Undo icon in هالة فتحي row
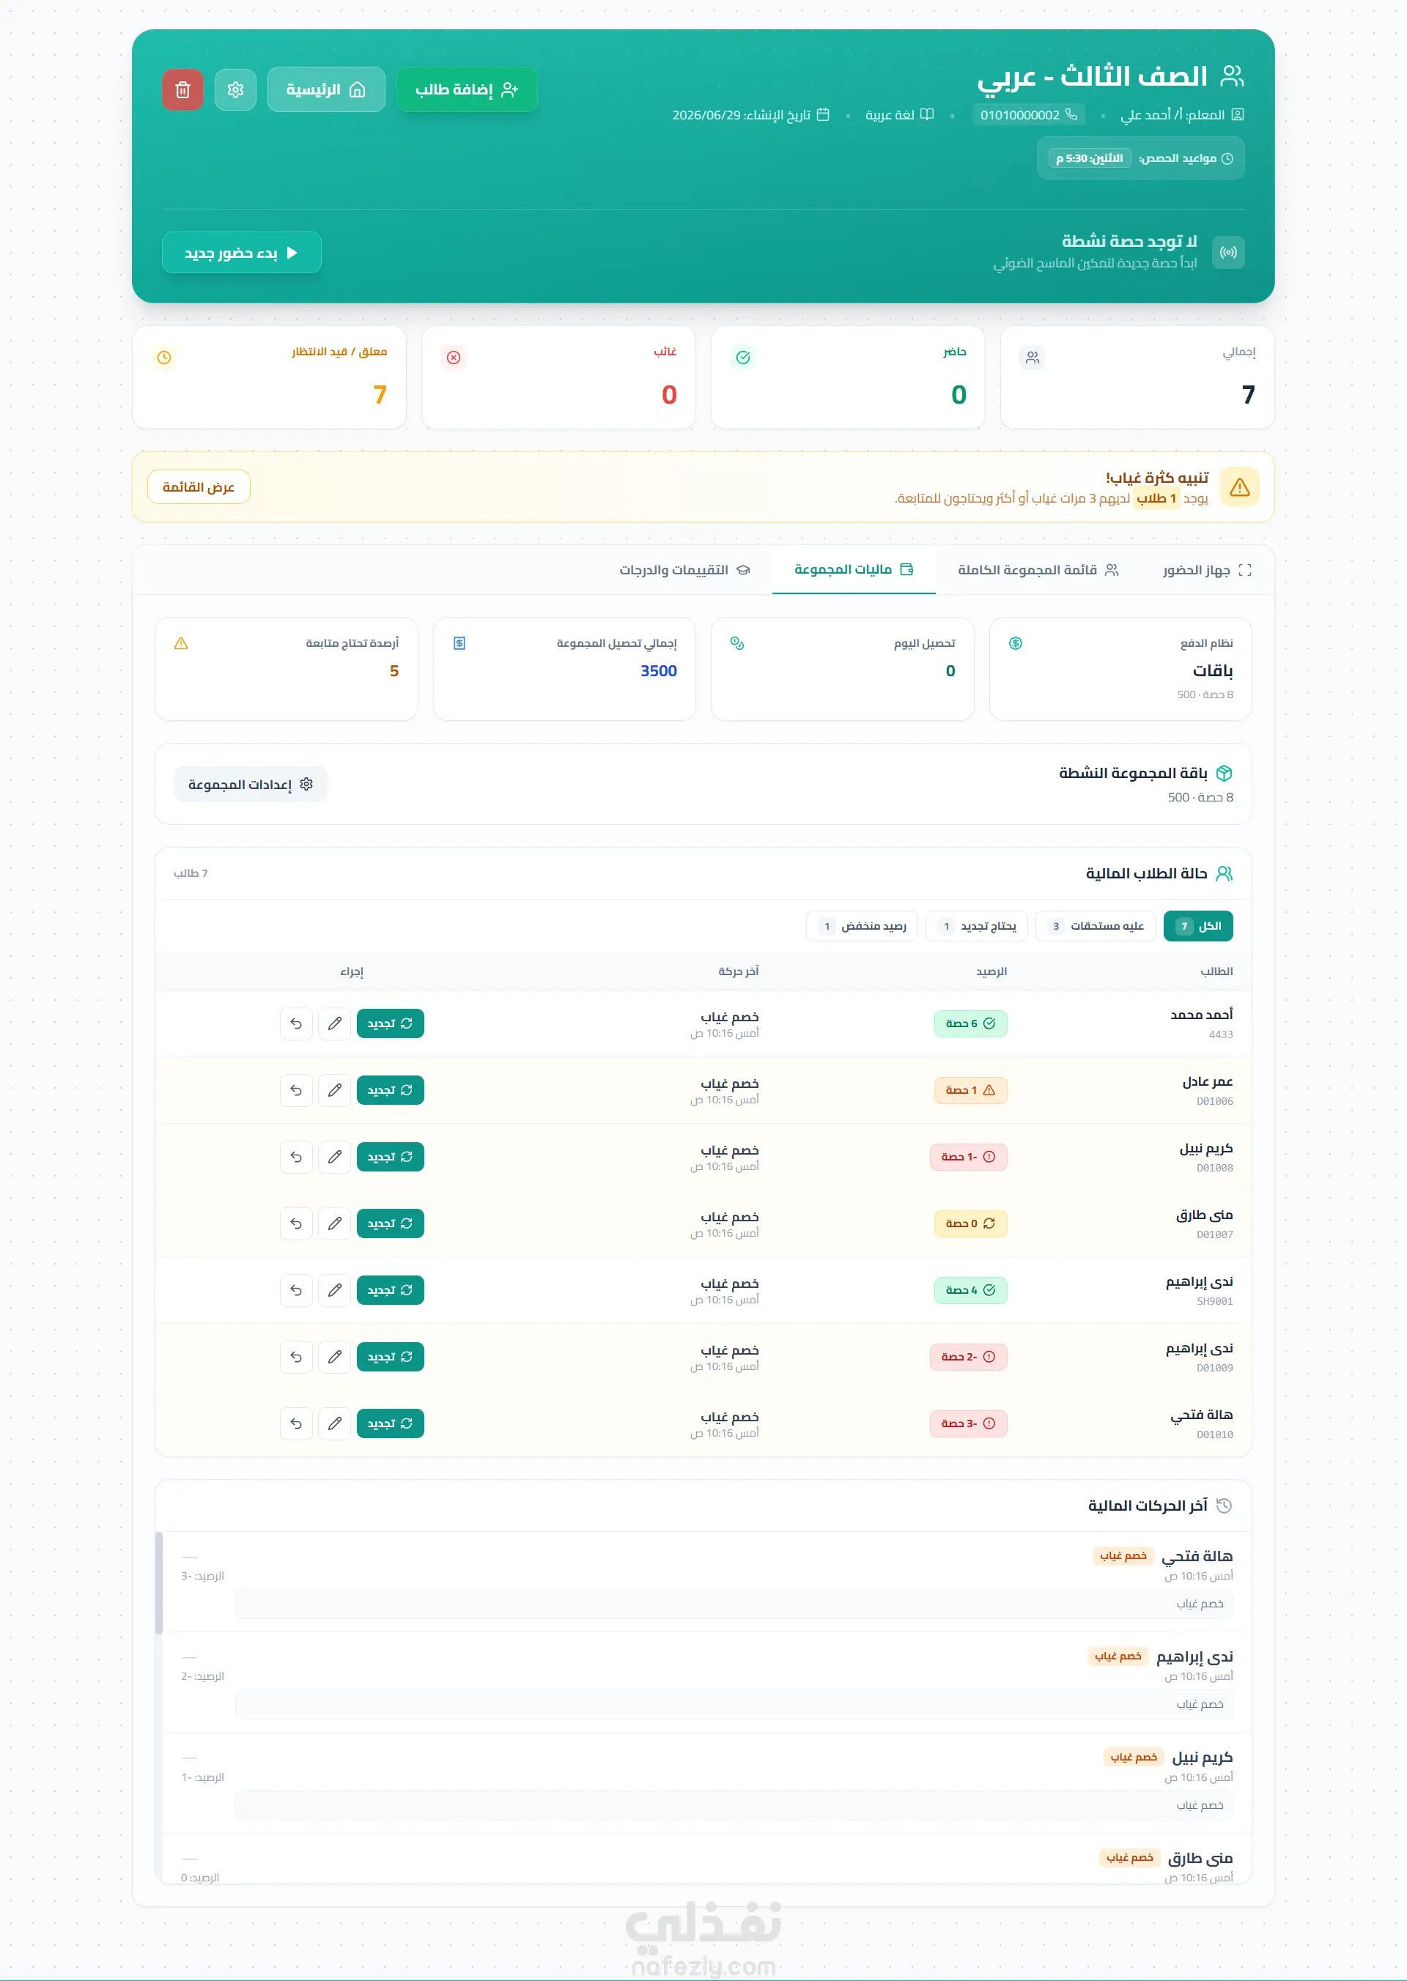This screenshot has height=1981, width=1407. coord(296,1424)
